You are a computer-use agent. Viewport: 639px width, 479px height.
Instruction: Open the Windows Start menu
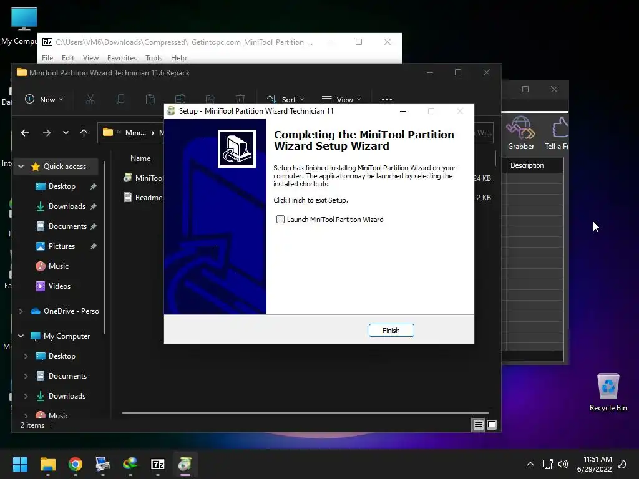pyautogui.click(x=20, y=464)
